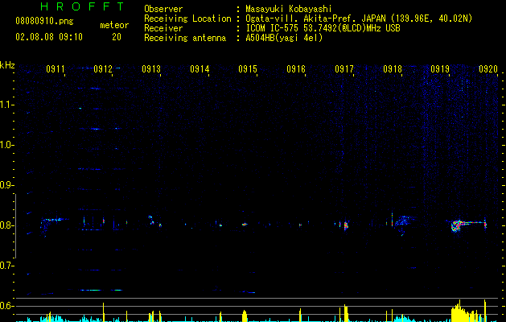This screenshot has width=506, height=322.
Task: Click the 0917 time marker
Action: (x=344, y=68)
